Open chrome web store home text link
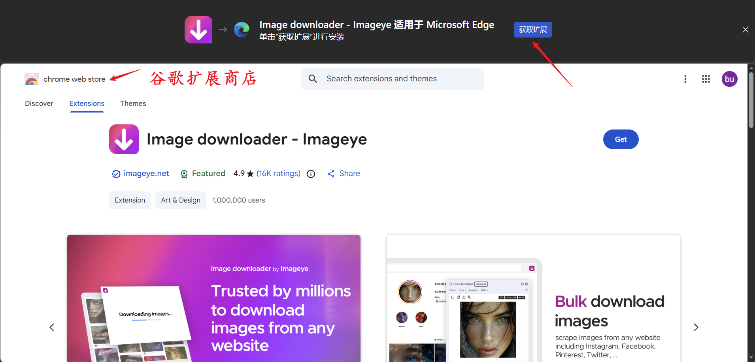This screenshot has width=755, height=362. click(x=74, y=79)
